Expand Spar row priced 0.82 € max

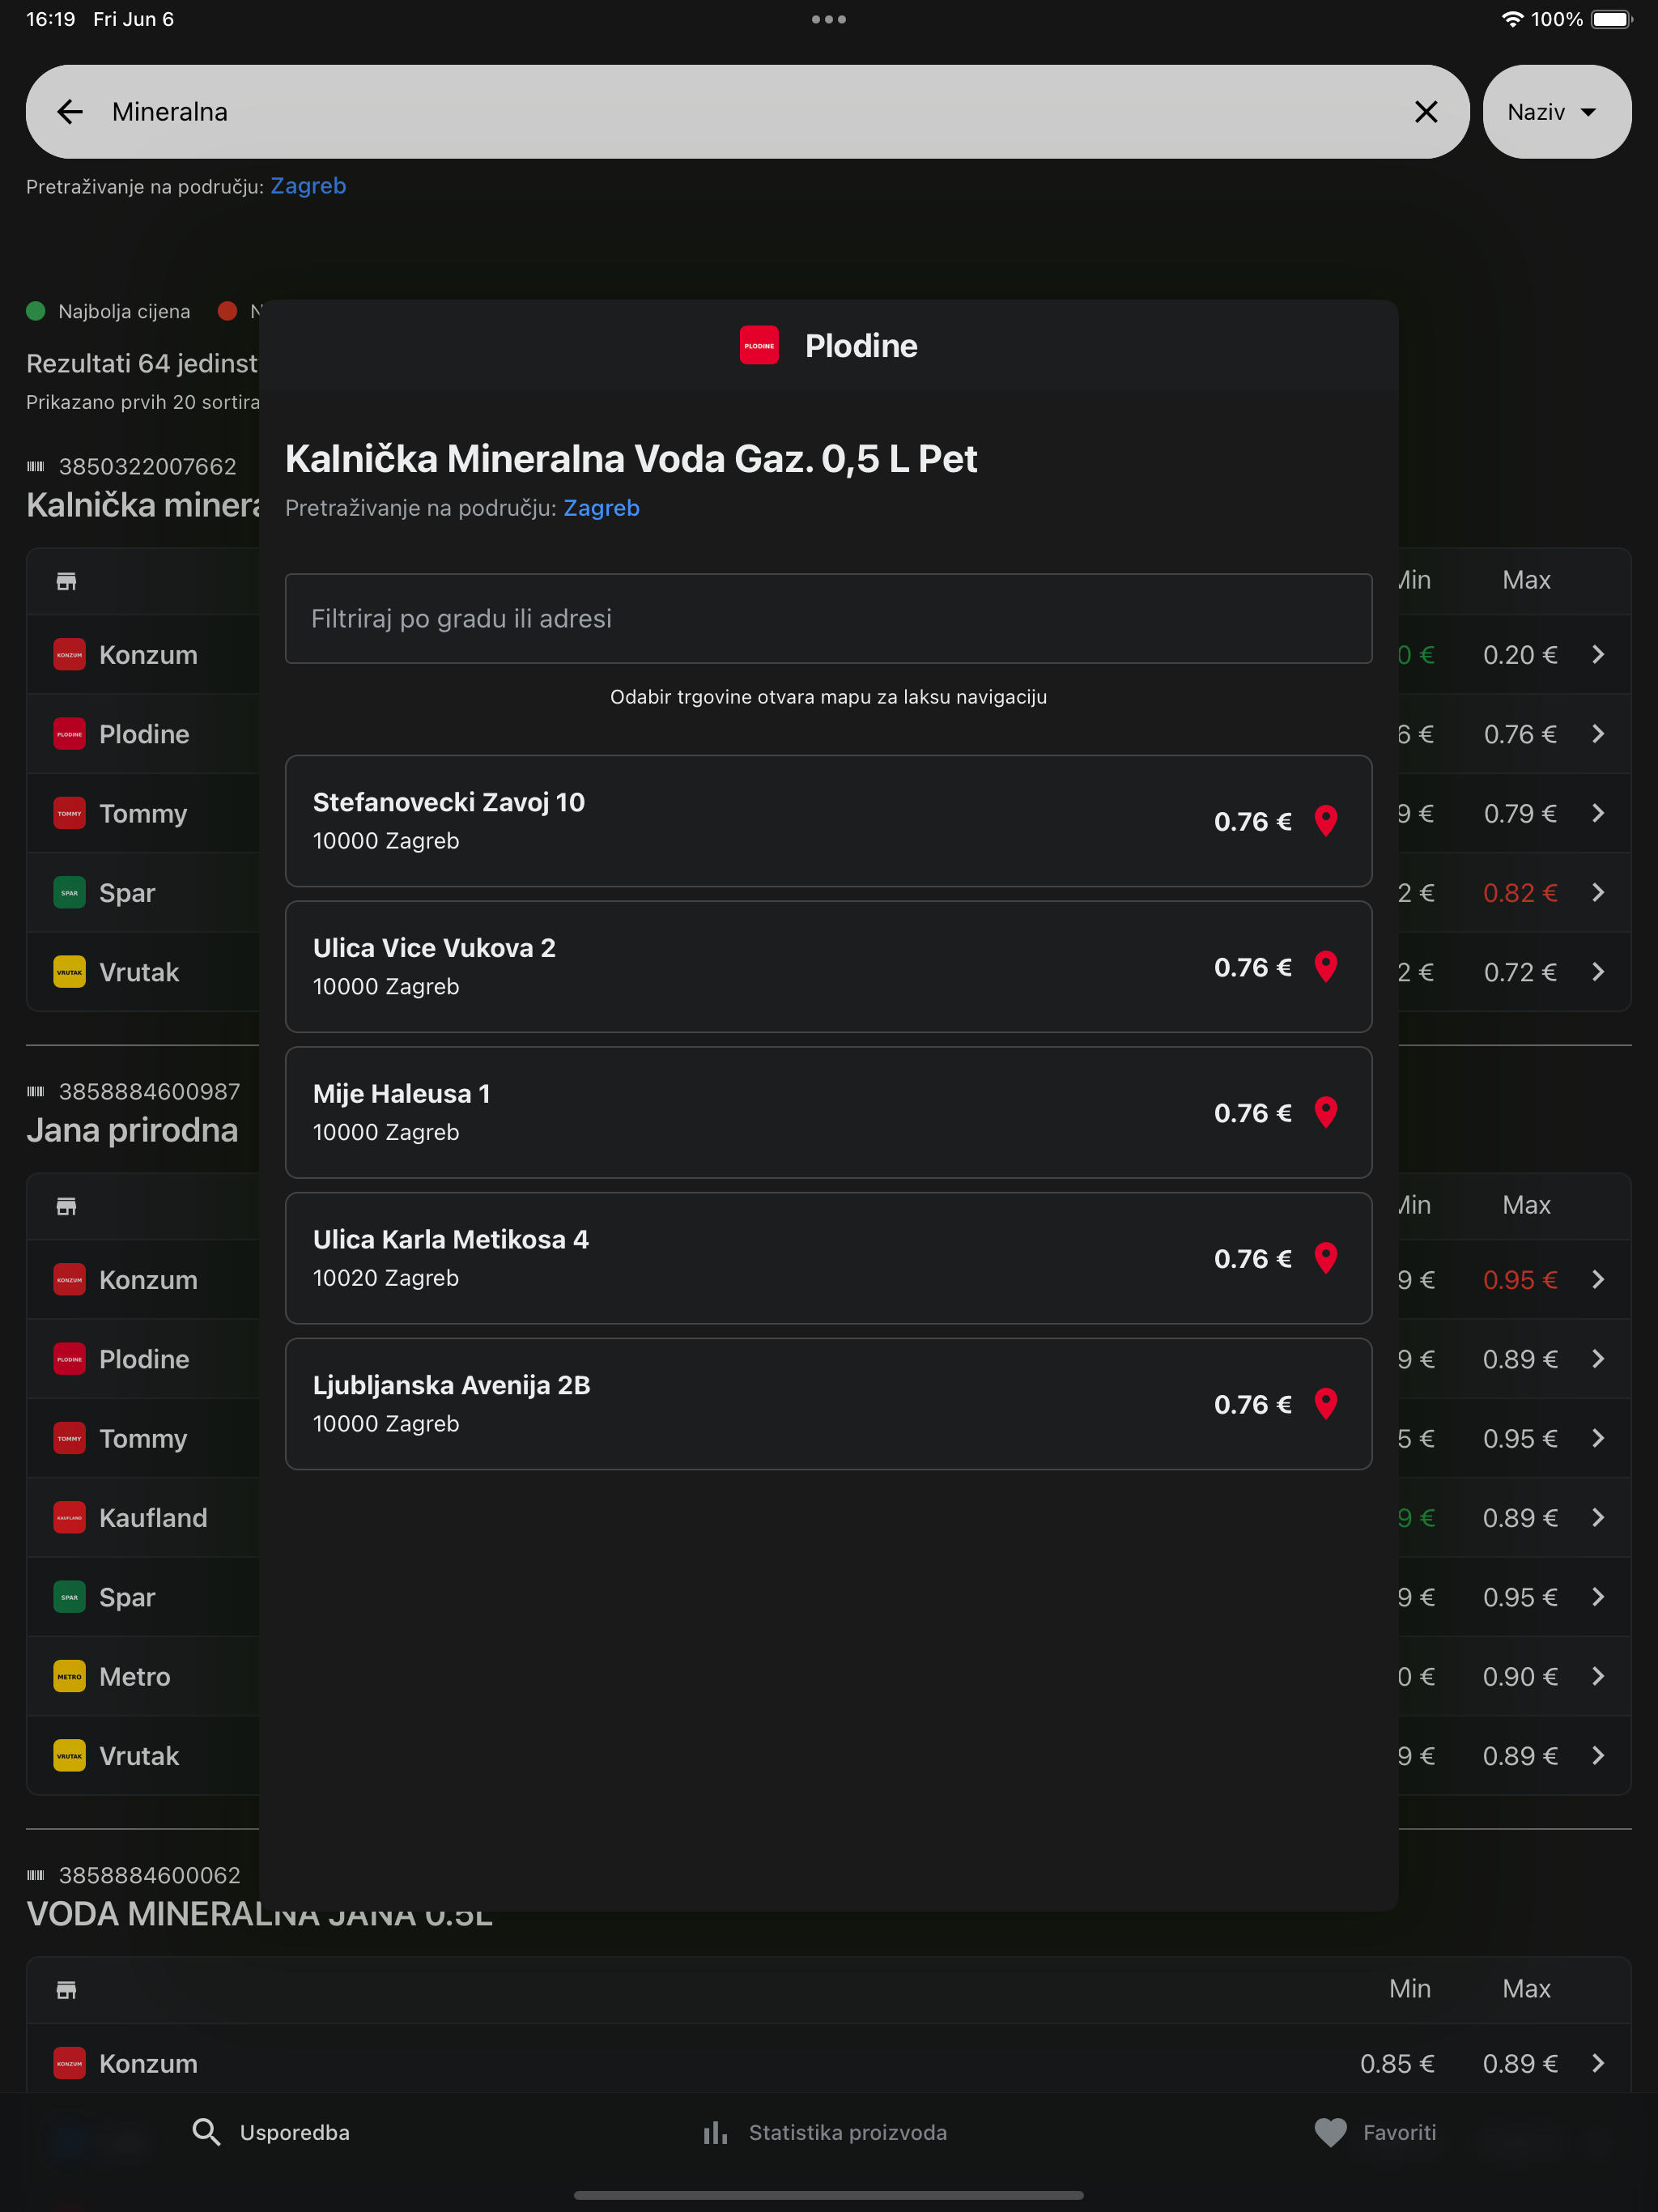[1598, 892]
